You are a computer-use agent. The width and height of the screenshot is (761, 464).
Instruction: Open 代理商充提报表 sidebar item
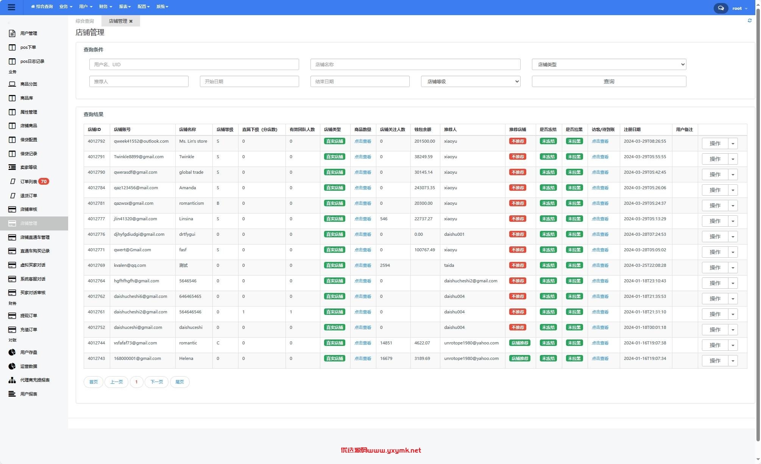[34, 380]
